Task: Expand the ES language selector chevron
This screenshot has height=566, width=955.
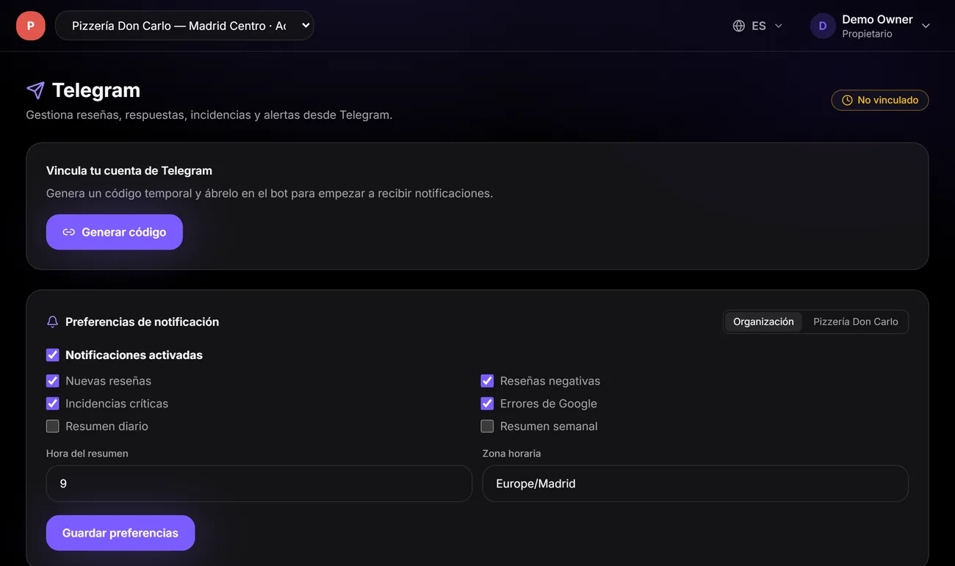Action: (779, 26)
